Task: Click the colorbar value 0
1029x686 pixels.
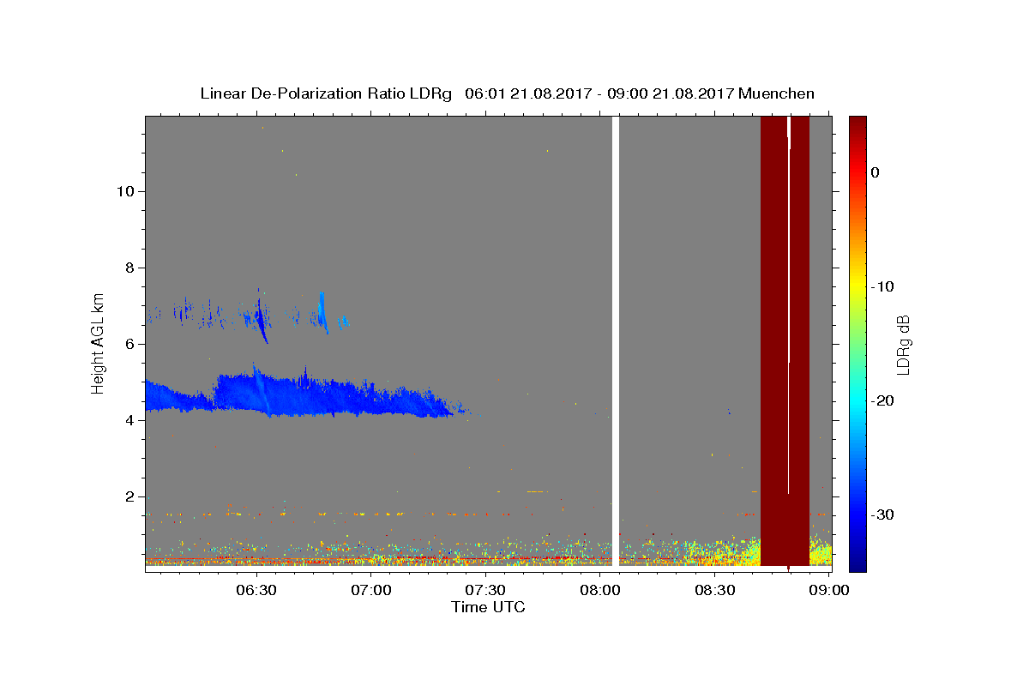Action: [876, 172]
